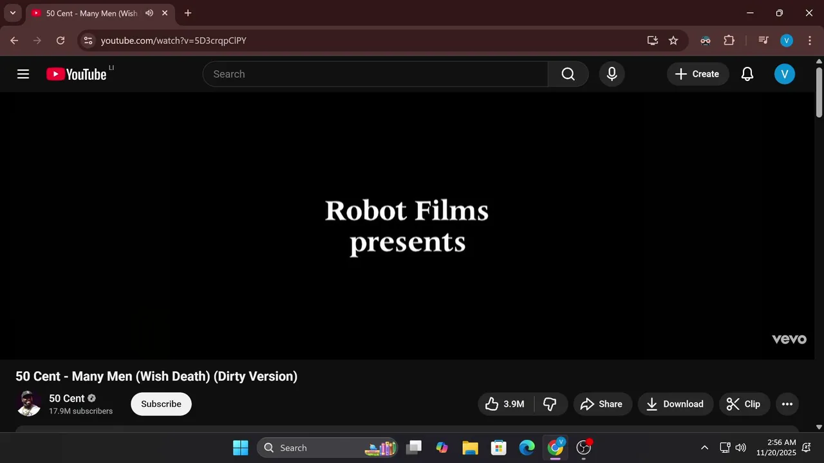Open OBS recording app in taskbar
This screenshot has height=463, width=824.
[x=584, y=448]
